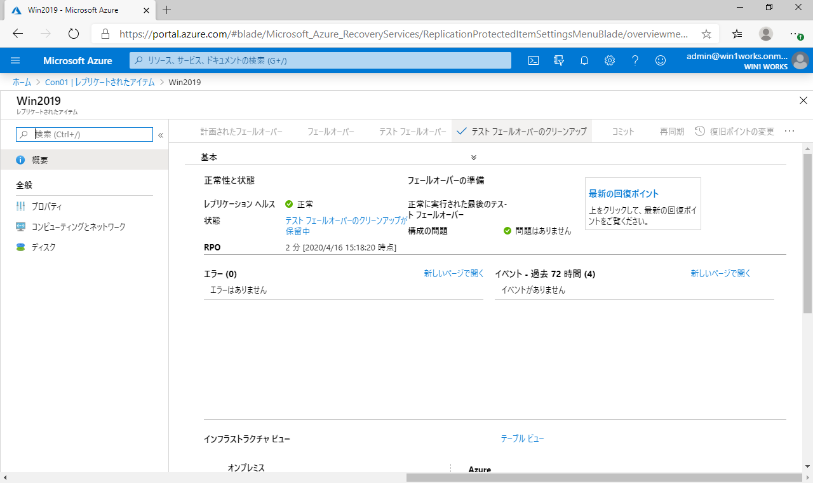Click the vertical scrollbar of the blade

pyautogui.click(x=807, y=233)
